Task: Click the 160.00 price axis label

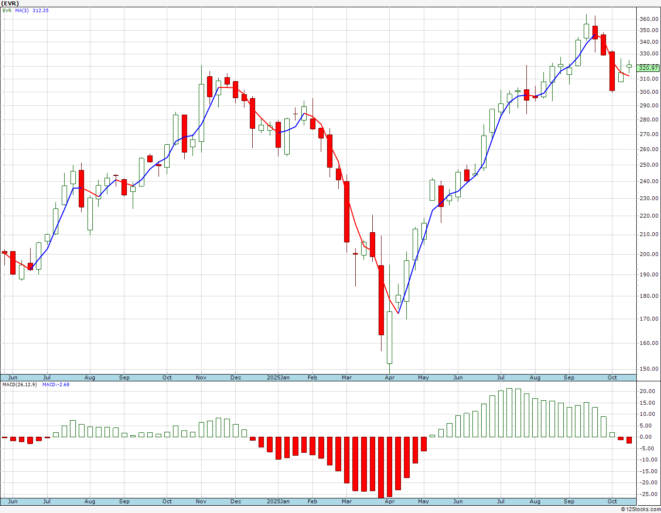Action: pyautogui.click(x=649, y=343)
